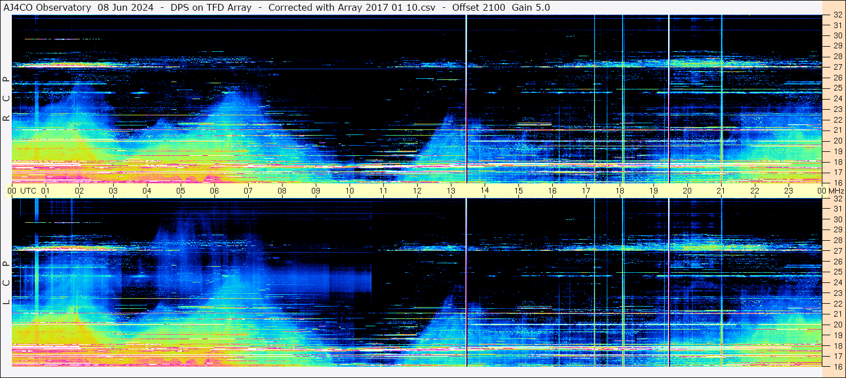846x378 pixels.
Task: Click the 27 MHz label on RCP scale
Action: point(838,67)
